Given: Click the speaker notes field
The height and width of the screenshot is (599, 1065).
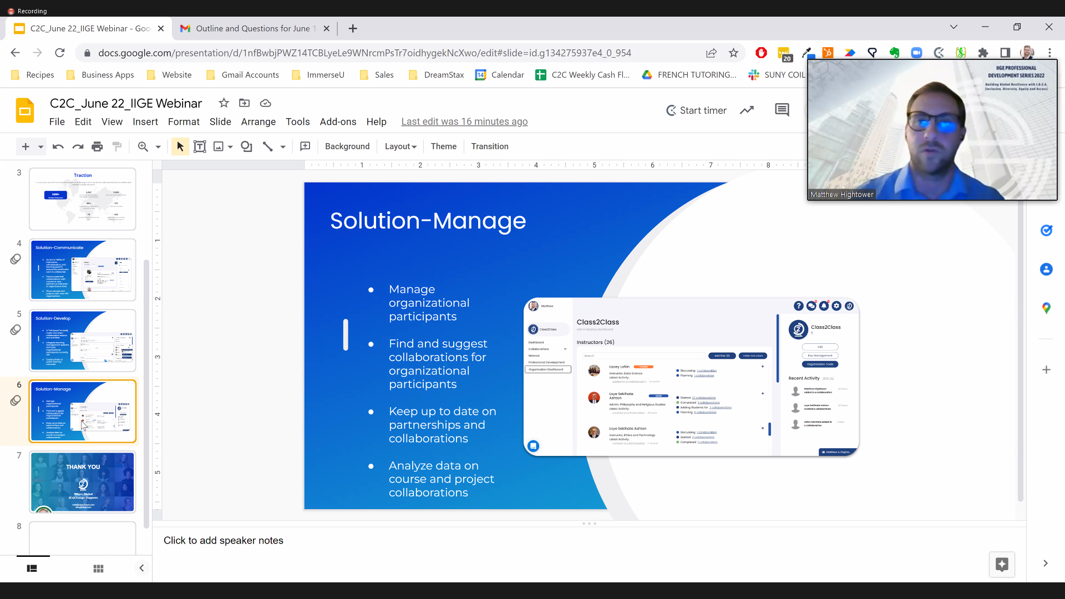Looking at the screenshot, I should click(x=588, y=541).
